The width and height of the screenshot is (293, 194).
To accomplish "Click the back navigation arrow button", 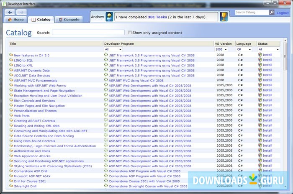I will [x=10, y=12].
